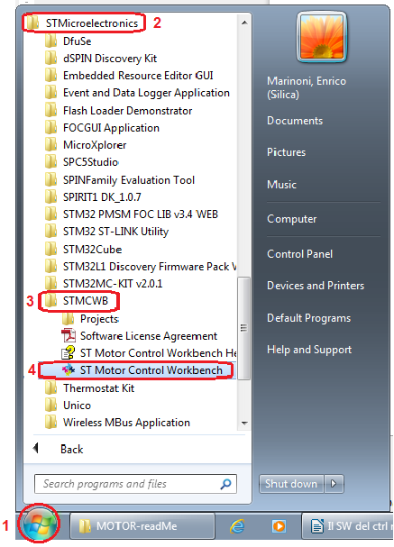Select the 'Unico' text label
The width and height of the screenshot is (394, 547).
tap(78, 406)
